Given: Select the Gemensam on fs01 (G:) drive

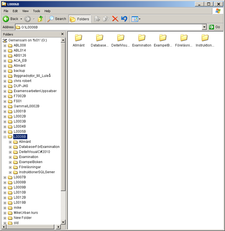Looking at the screenshot, I should (x=28, y=40).
